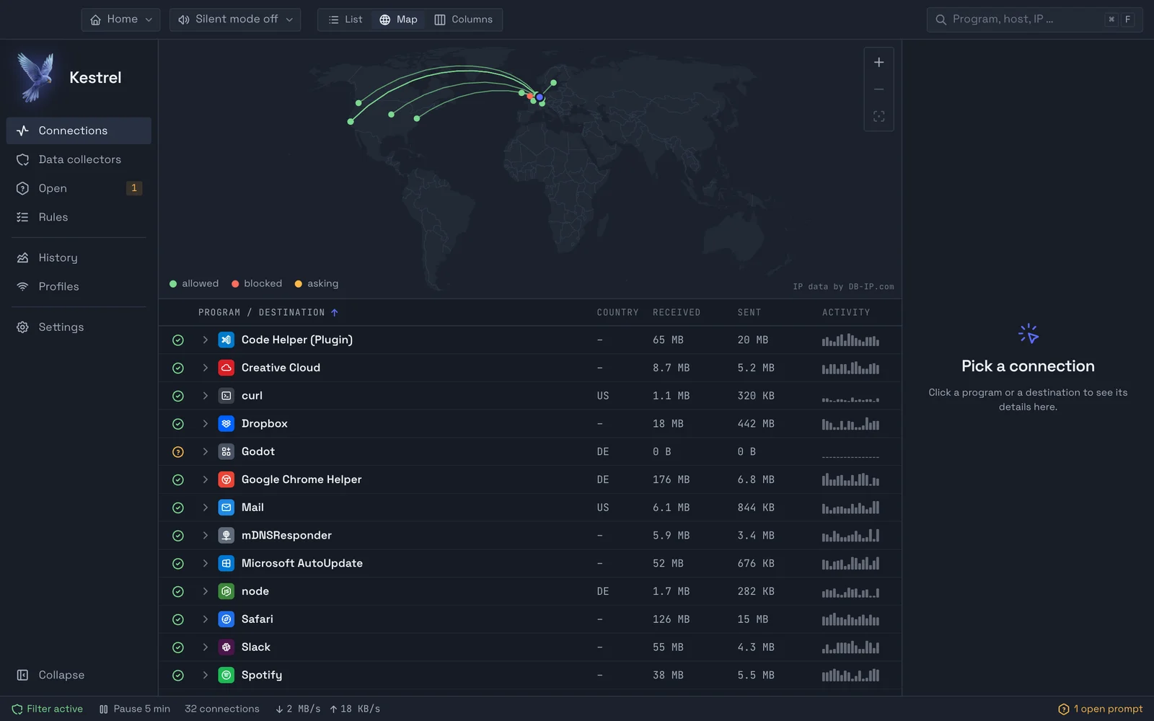Screen dimensions: 1154x721
Task: Expand the Code Helper (Plugin) row
Action: tap(205, 340)
